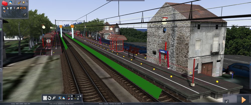
Task: Select the track laying tool icon
Action: [15, 3]
